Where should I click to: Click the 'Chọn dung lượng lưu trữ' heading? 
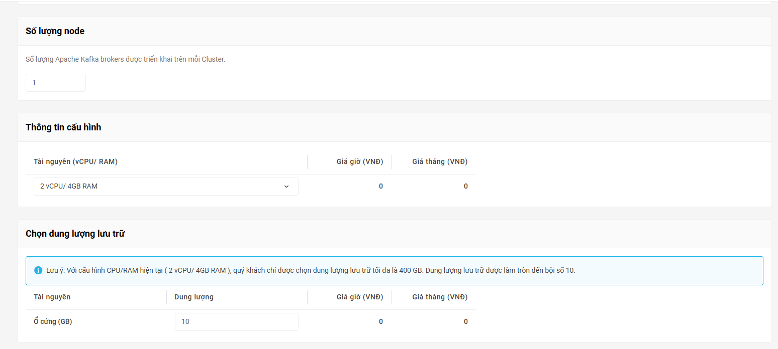75,234
